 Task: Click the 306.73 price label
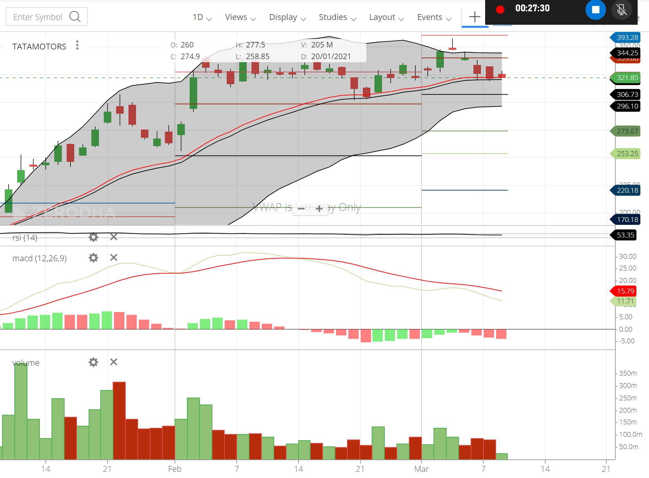point(625,95)
